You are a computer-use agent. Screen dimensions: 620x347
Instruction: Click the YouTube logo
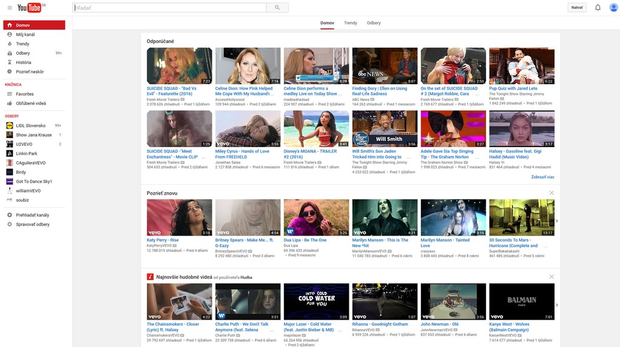(x=30, y=8)
